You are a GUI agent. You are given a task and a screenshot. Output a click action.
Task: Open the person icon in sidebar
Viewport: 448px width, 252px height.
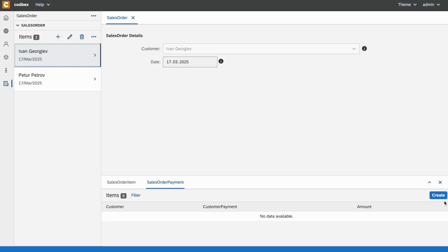pyautogui.click(x=6, y=44)
